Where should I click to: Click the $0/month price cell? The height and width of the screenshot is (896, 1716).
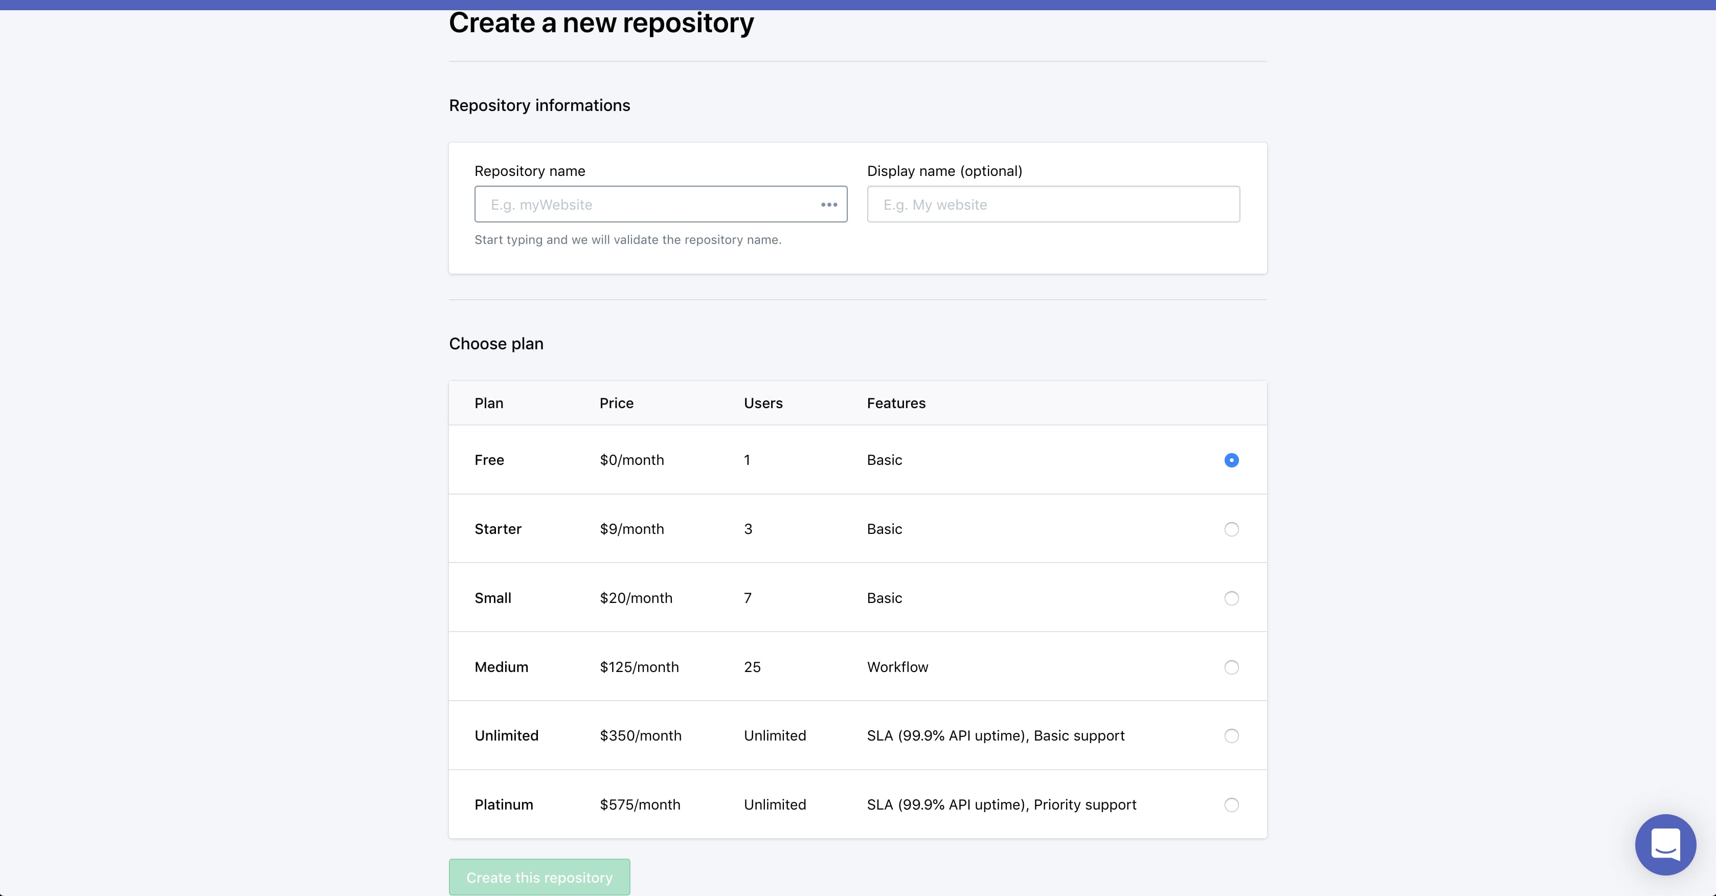click(x=631, y=460)
